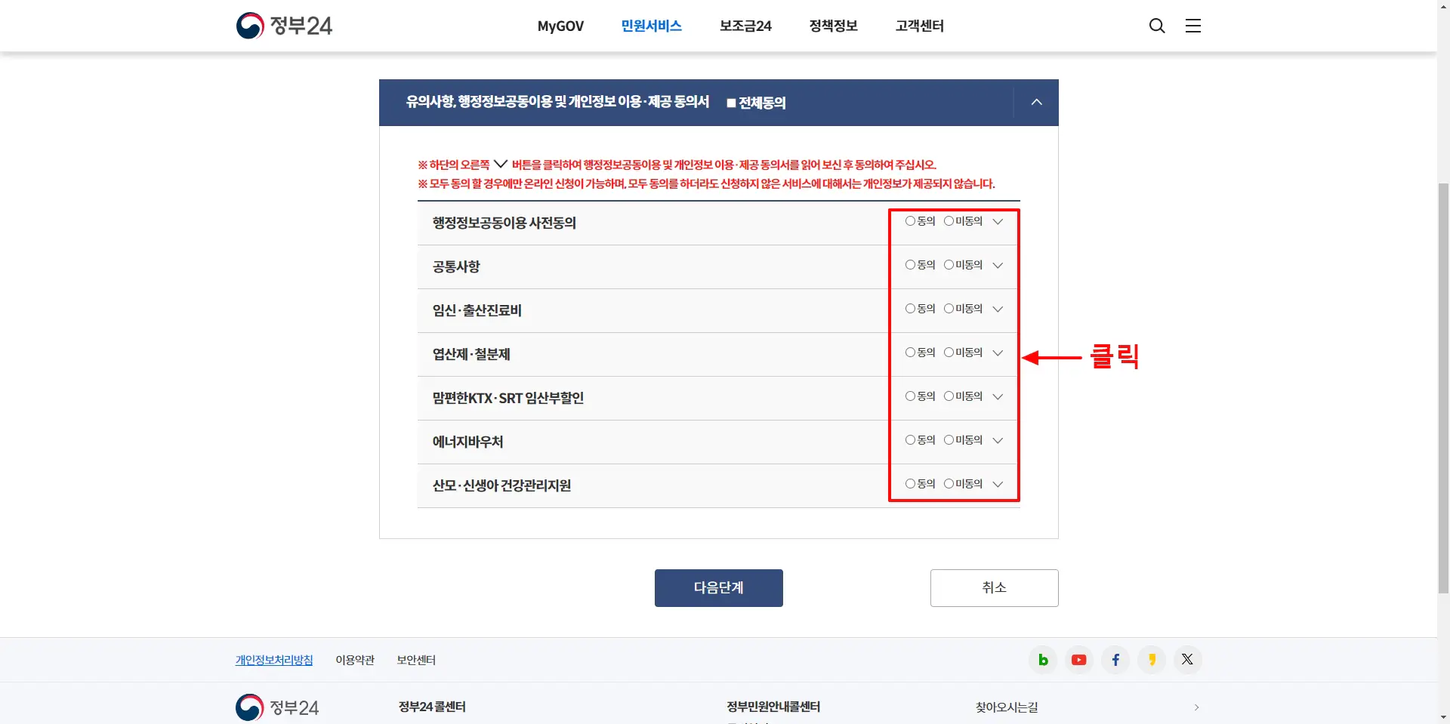Select 동의 for 행정정보공동이용 사전동의
Viewport: 1450px width, 724px height.
910,221
